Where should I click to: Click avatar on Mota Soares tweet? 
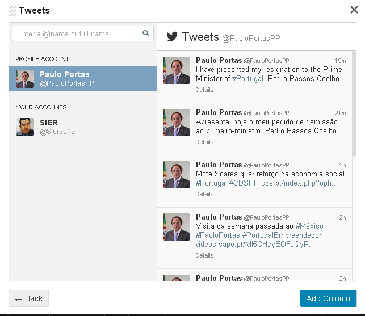(177, 175)
